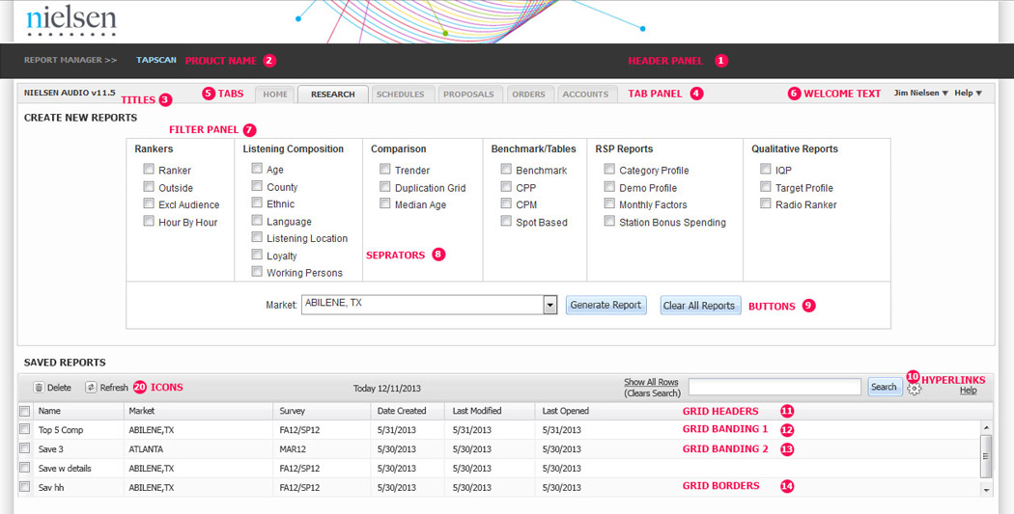The width and height of the screenshot is (1014, 514).
Task: Tick the CPP checkbox
Action: (x=506, y=187)
